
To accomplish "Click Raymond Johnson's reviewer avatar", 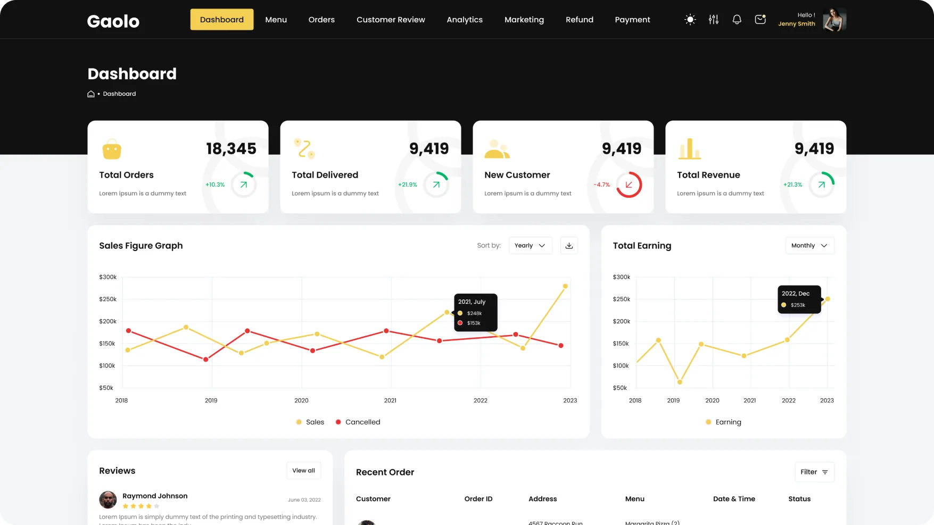I will pyautogui.click(x=108, y=500).
